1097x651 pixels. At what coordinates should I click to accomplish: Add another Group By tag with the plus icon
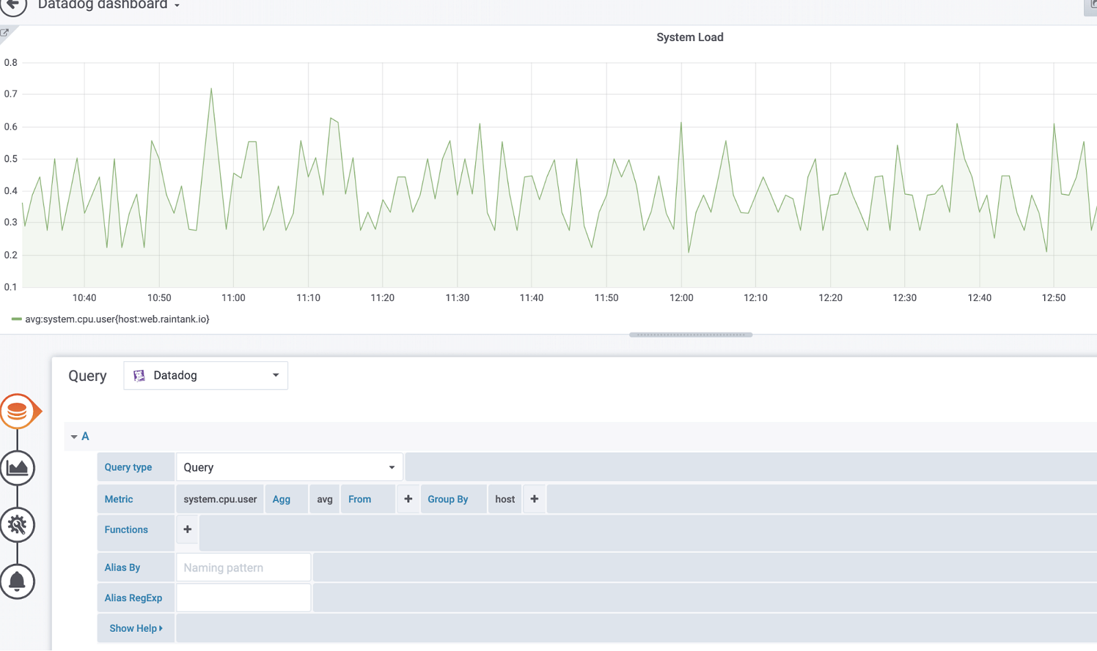click(534, 499)
